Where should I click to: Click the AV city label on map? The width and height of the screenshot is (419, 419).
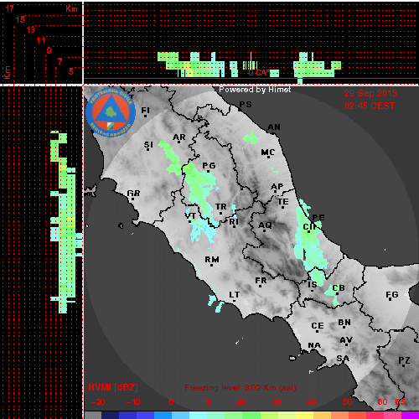point(346,340)
